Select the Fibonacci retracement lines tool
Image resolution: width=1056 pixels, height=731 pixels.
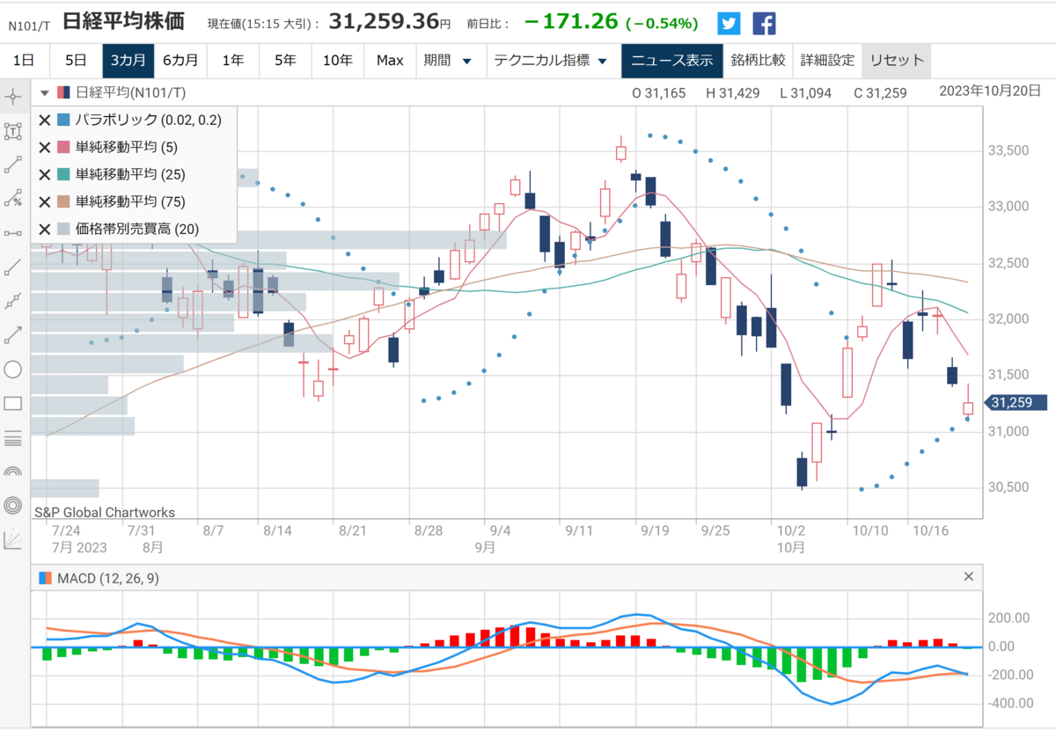[13, 437]
